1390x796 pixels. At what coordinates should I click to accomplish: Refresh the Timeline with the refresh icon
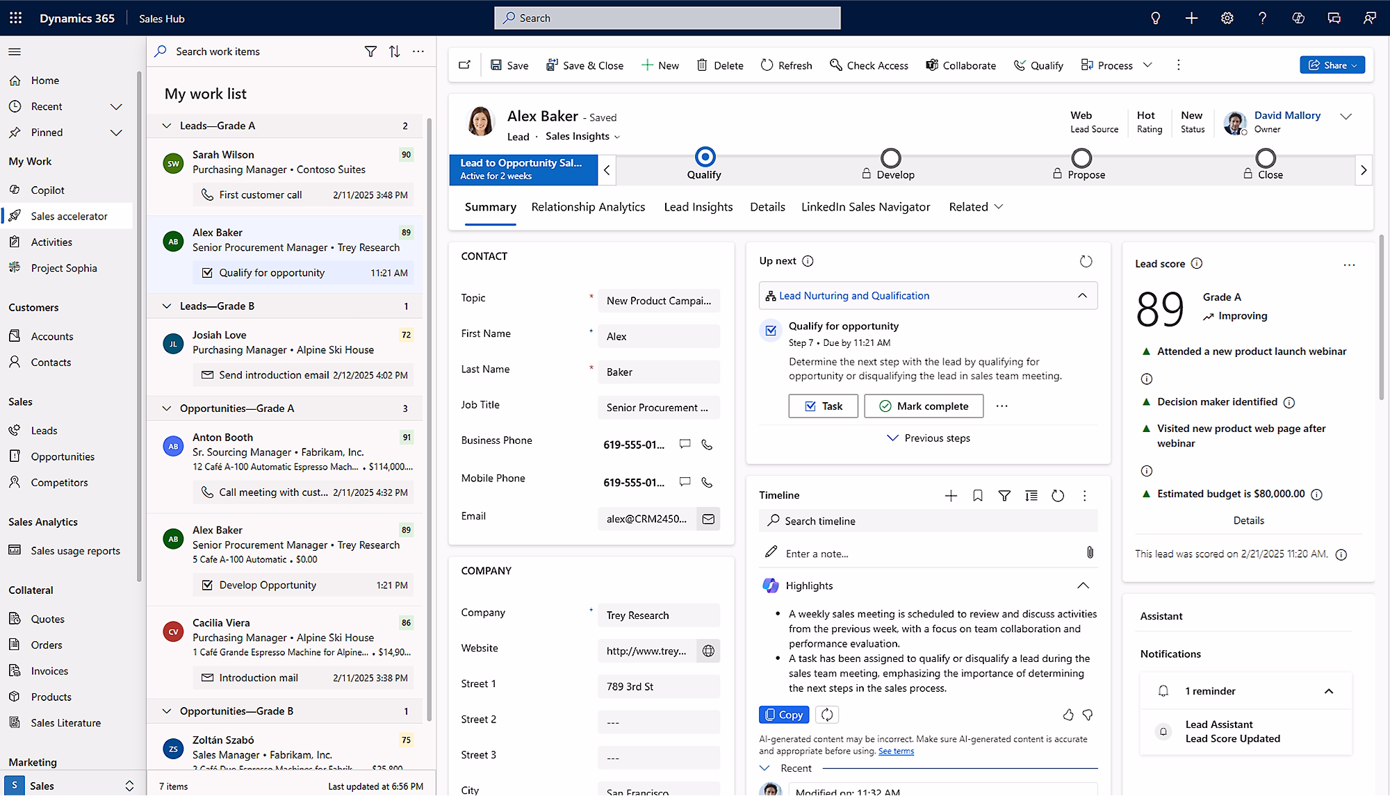pyautogui.click(x=1058, y=495)
